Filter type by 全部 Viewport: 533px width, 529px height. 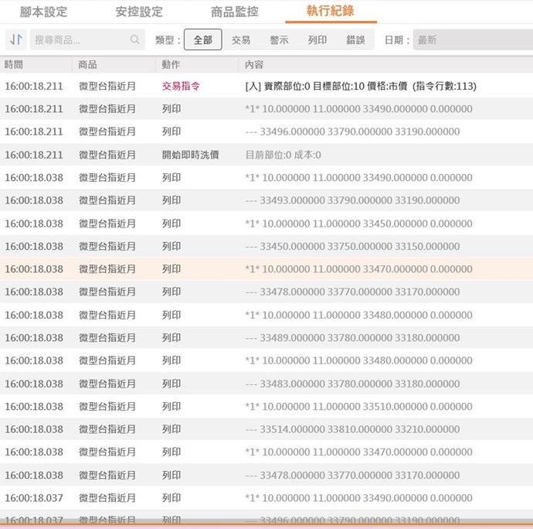tap(203, 39)
